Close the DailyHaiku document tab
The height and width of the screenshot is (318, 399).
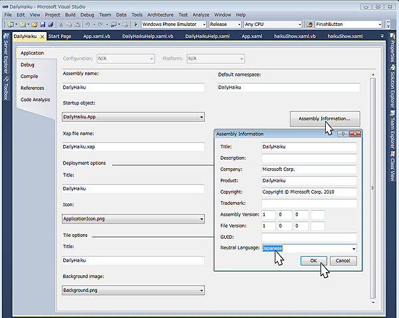click(42, 37)
